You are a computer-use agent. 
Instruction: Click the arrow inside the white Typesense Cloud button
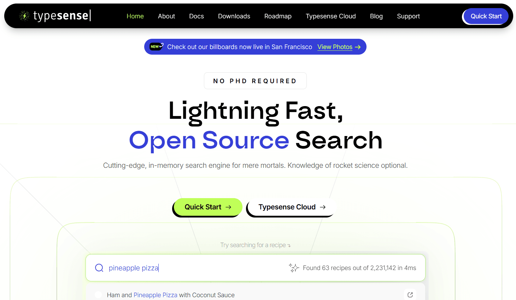click(x=323, y=207)
